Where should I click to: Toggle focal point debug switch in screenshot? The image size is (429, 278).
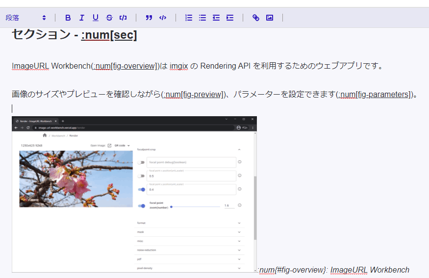coord(141,162)
